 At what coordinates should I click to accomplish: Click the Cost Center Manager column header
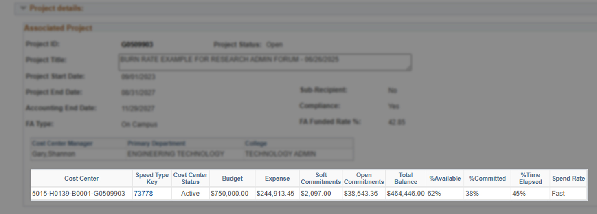62,143
